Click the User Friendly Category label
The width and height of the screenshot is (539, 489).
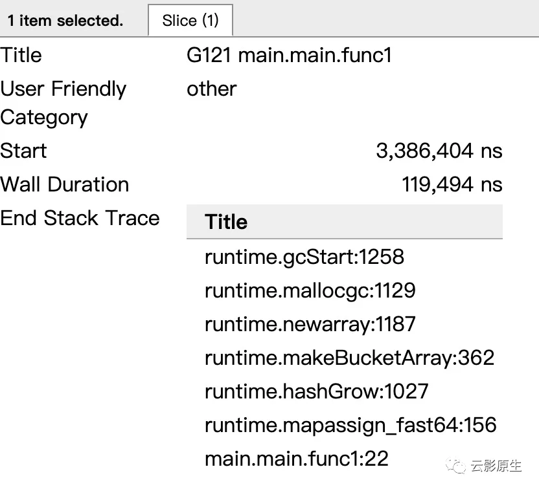click(x=63, y=103)
